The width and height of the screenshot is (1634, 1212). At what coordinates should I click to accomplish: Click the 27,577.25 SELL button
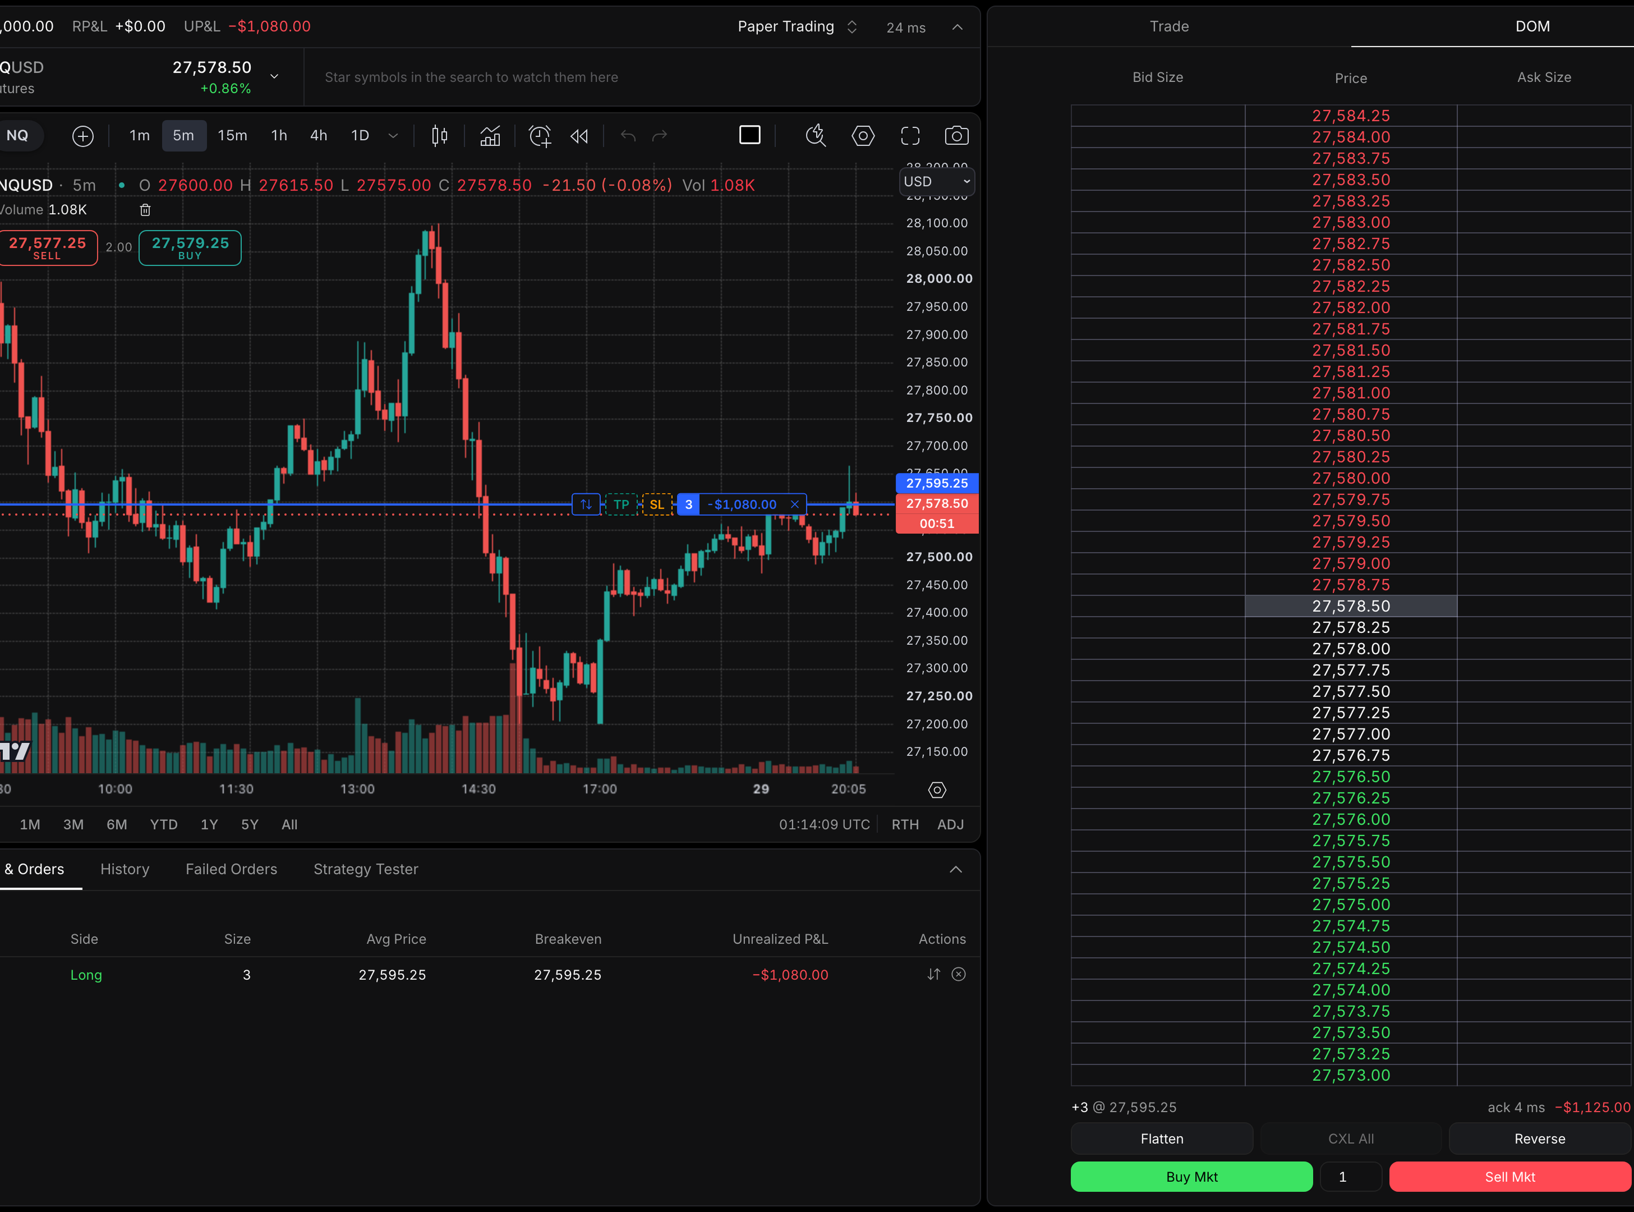click(x=47, y=248)
